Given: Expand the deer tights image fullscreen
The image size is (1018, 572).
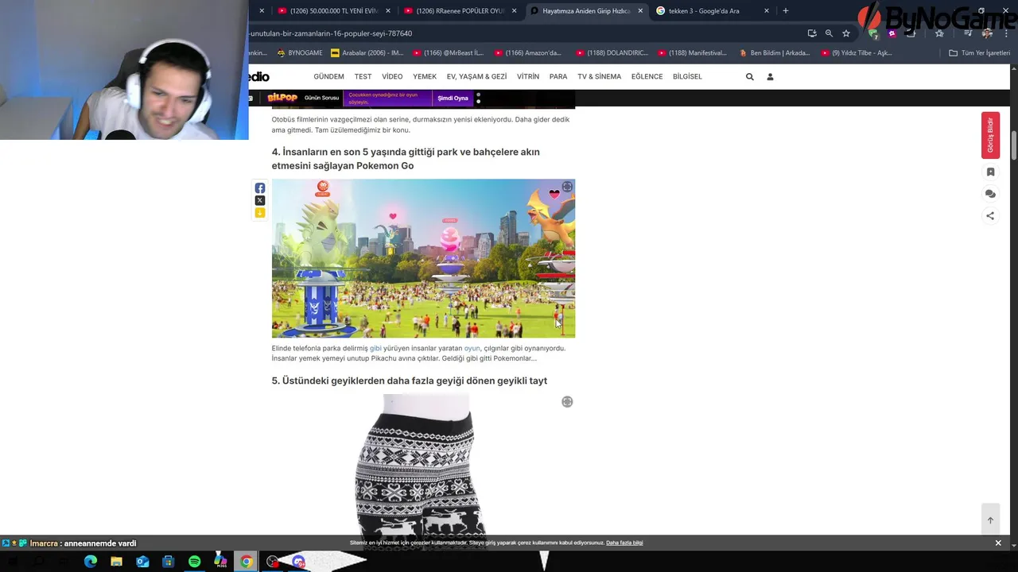Looking at the screenshot, I should coord(567,402).
